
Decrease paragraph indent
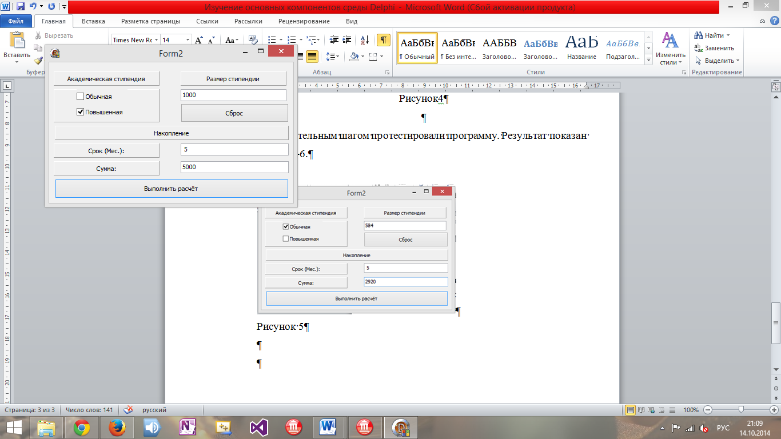(x=334, y=40)
